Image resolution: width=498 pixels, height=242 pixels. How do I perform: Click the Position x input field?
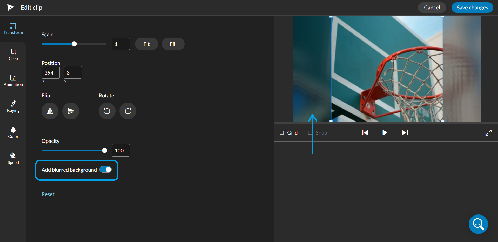[x=51, y=72]
